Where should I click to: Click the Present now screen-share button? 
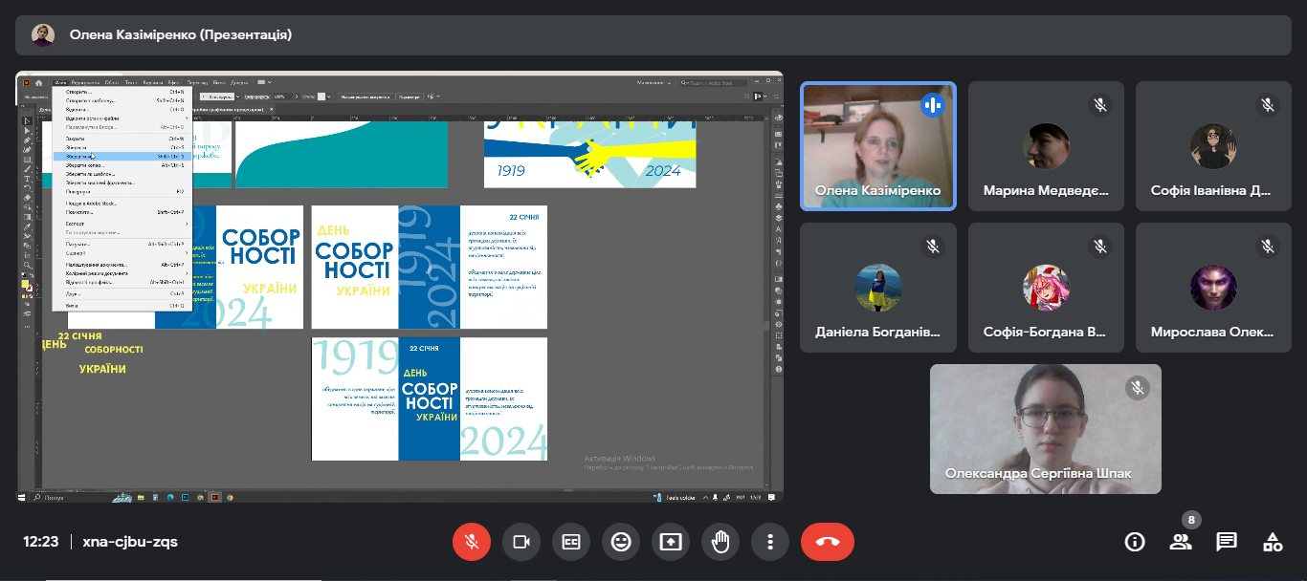click(671, 542)
